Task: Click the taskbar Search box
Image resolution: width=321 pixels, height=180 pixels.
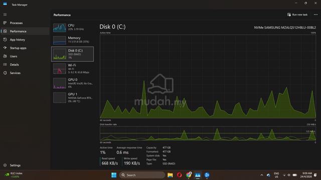Action: tap(142, 175)
